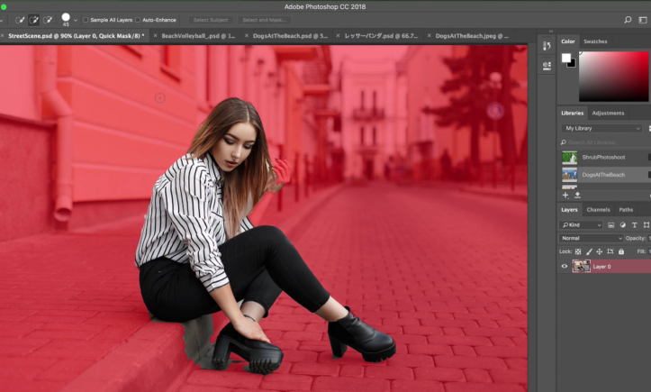Close the レッサーパンダ.psd tab

[338, 36]
